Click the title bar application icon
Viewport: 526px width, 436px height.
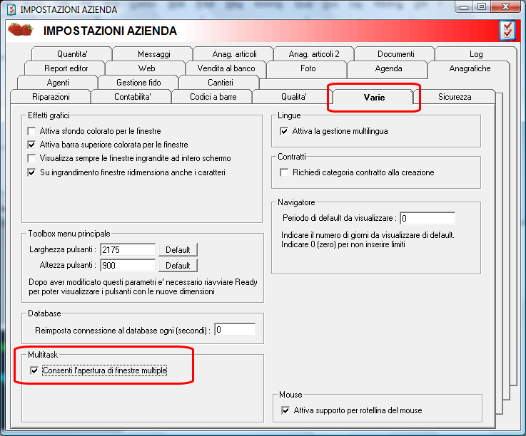(x=11, y=9)
